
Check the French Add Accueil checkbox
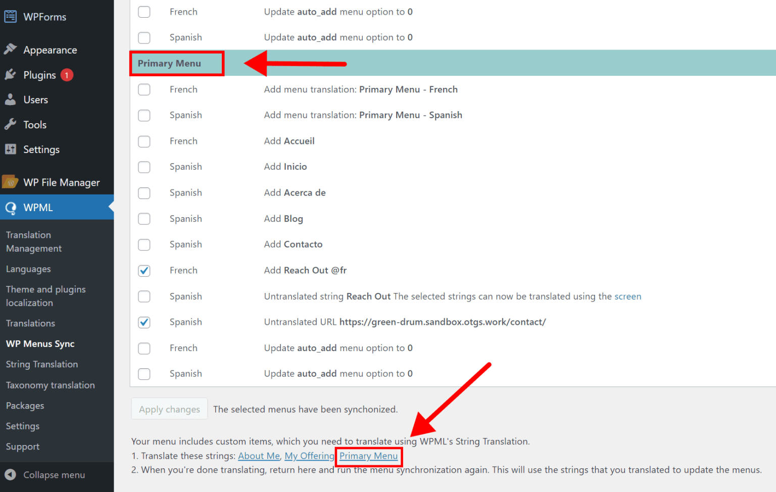(144, 141)
